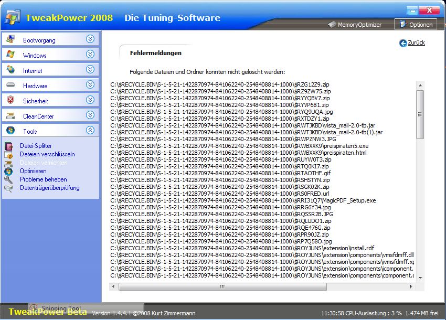Open the Hardware menu category
The image size is (446, 320).
point(50,85)
